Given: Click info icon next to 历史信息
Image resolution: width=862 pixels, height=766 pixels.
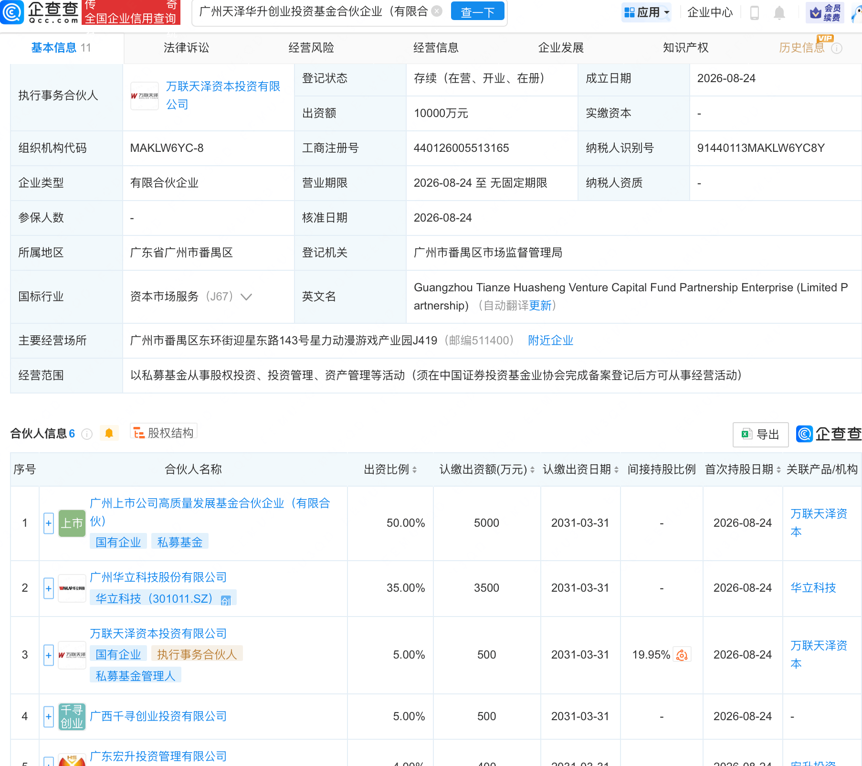Looking at the screenshot, I should [x=837, y=48].
